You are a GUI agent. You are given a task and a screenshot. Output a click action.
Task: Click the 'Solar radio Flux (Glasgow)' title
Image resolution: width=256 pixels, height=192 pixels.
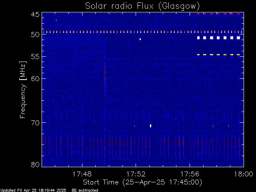(x=142, y=6)
